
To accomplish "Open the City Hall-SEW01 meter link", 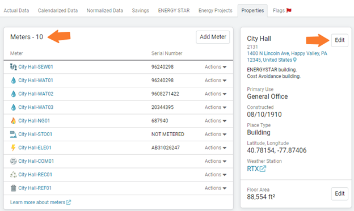I will (36, 67).
